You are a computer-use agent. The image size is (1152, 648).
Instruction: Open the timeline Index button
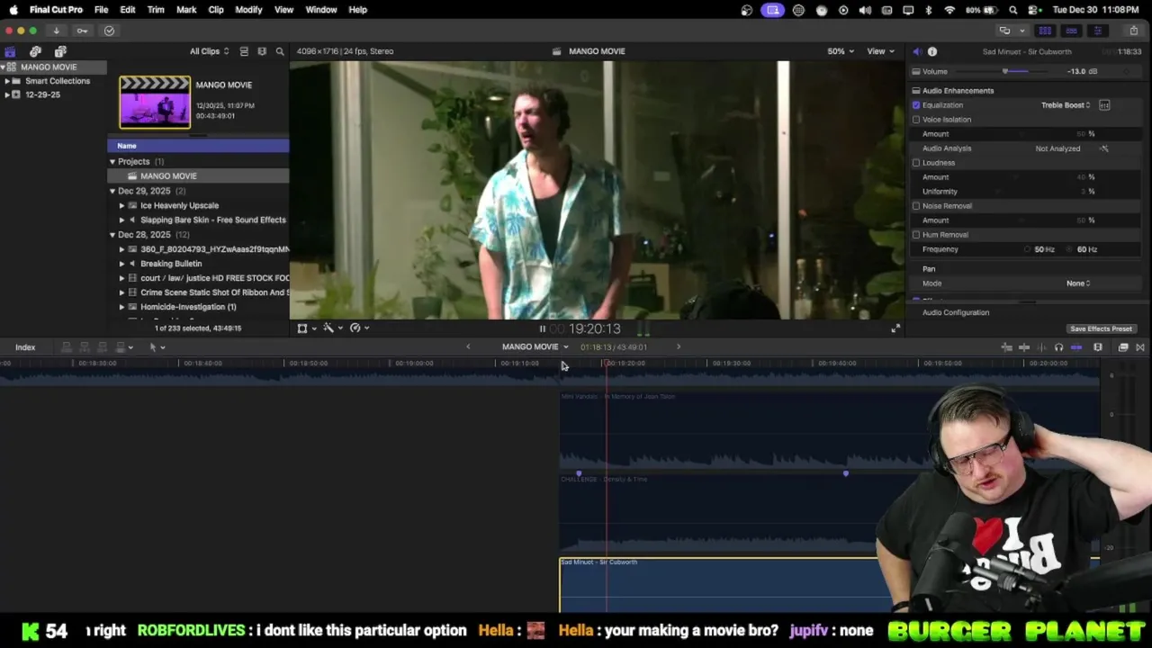pos(25,347)
